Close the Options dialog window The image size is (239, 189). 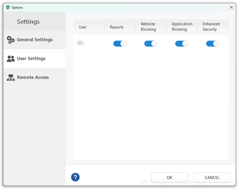231,7
